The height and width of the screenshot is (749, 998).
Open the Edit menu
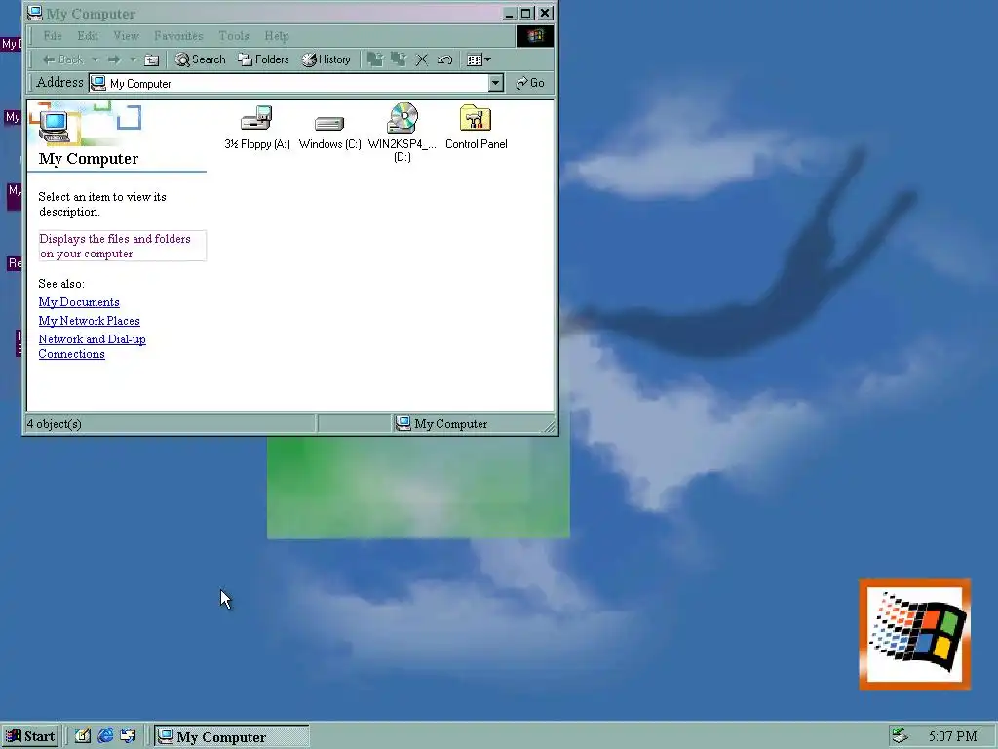[88, 36]
